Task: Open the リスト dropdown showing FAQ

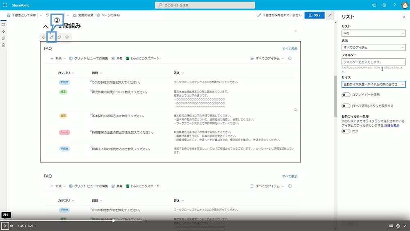Action: 374,33
